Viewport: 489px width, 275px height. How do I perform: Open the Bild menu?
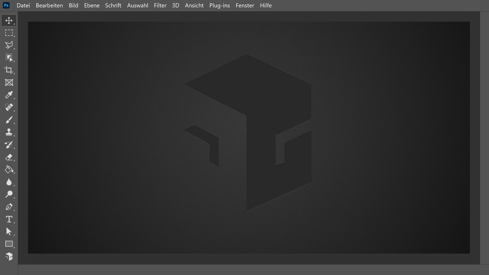click(73, 5)
